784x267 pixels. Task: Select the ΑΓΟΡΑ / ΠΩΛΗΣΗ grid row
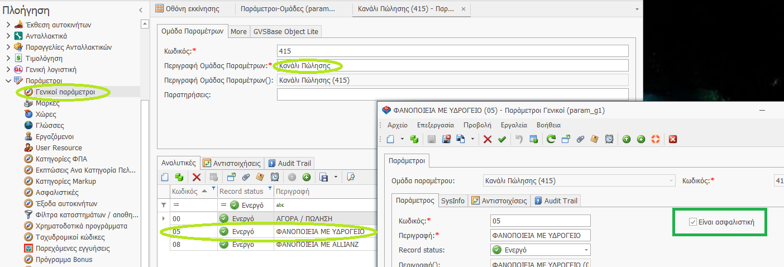point(267,218)
